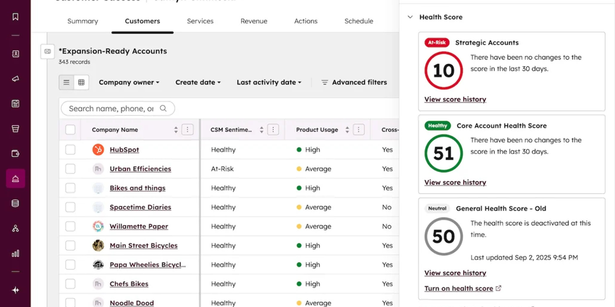Click the Healthy badge on Core Account
This screenshot has width=615, height=307.
click(438, 126)
